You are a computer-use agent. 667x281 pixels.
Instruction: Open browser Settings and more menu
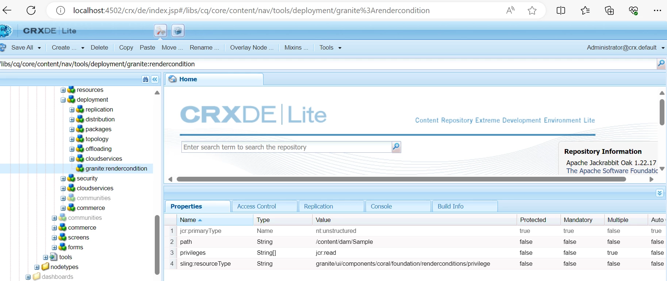click(x=658, y=11)
